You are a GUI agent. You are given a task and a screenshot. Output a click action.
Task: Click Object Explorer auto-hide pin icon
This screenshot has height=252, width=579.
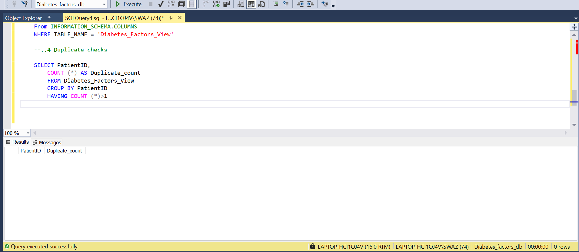tap(49, 18)
